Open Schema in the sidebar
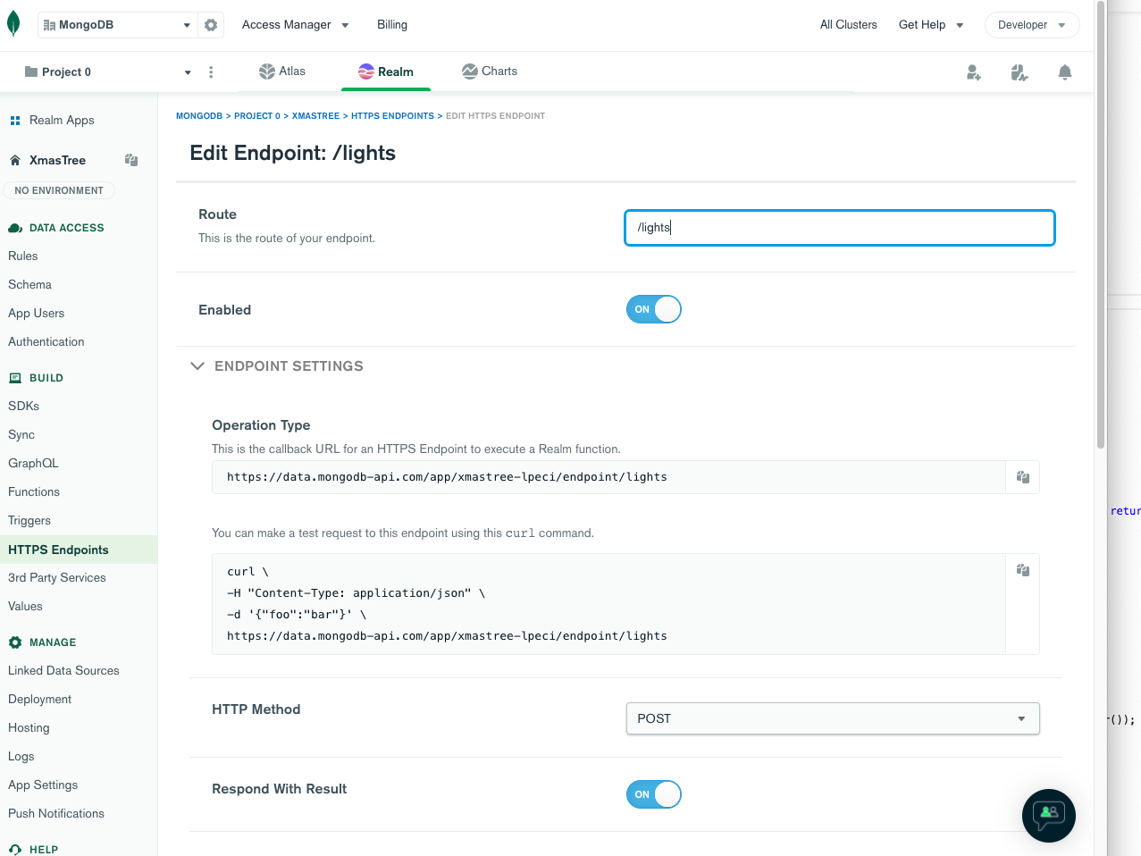 tap(29, 285)
